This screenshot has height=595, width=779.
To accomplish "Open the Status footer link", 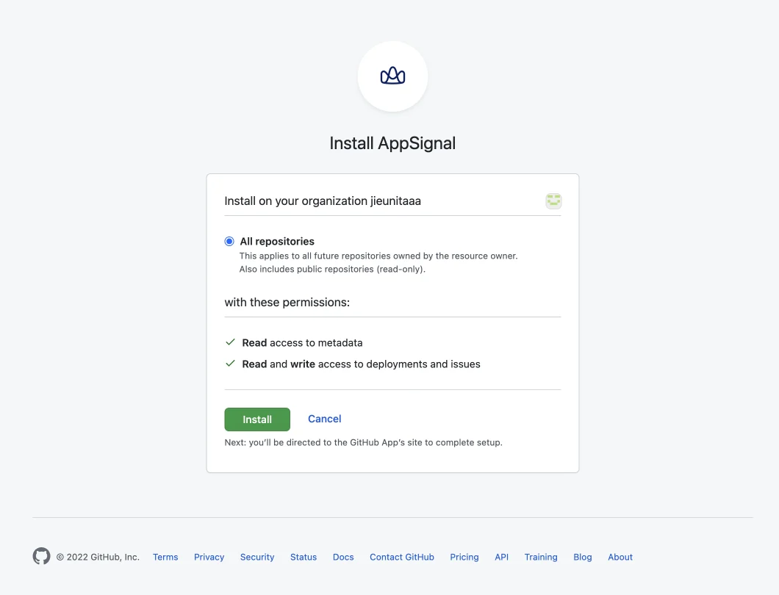I will 303,557.
